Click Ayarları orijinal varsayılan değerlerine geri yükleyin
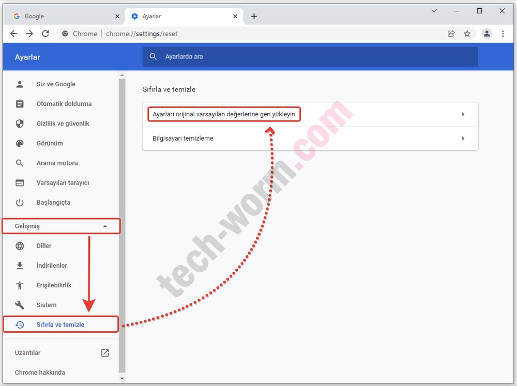Image resolution: width=517 pixels, height=386 pixels. pyautogui.click(x=224, y=114)
